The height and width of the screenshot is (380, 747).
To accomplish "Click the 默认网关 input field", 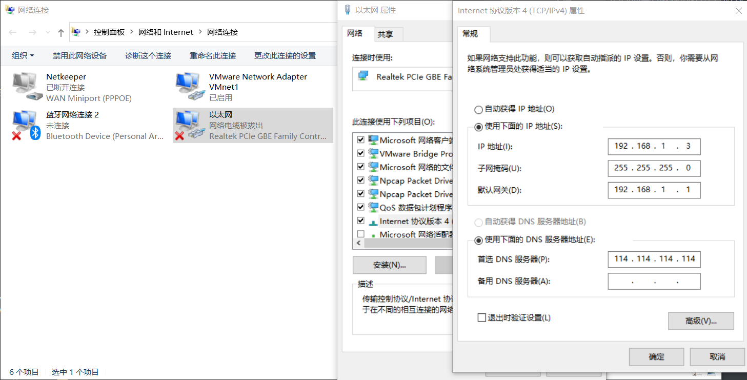I will pos(654,190).
